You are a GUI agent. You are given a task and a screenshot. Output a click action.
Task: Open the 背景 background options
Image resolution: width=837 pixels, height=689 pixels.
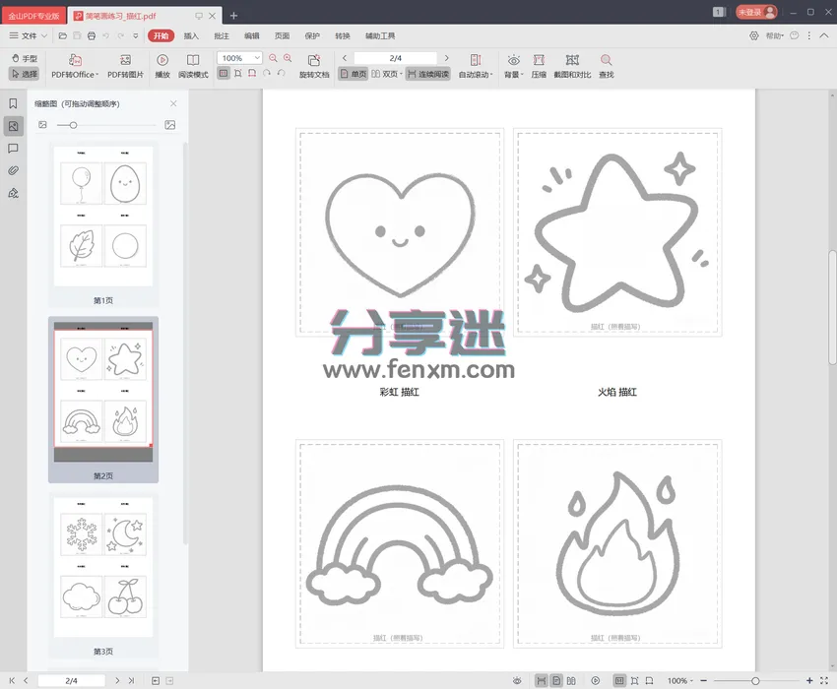pos(513,66)
